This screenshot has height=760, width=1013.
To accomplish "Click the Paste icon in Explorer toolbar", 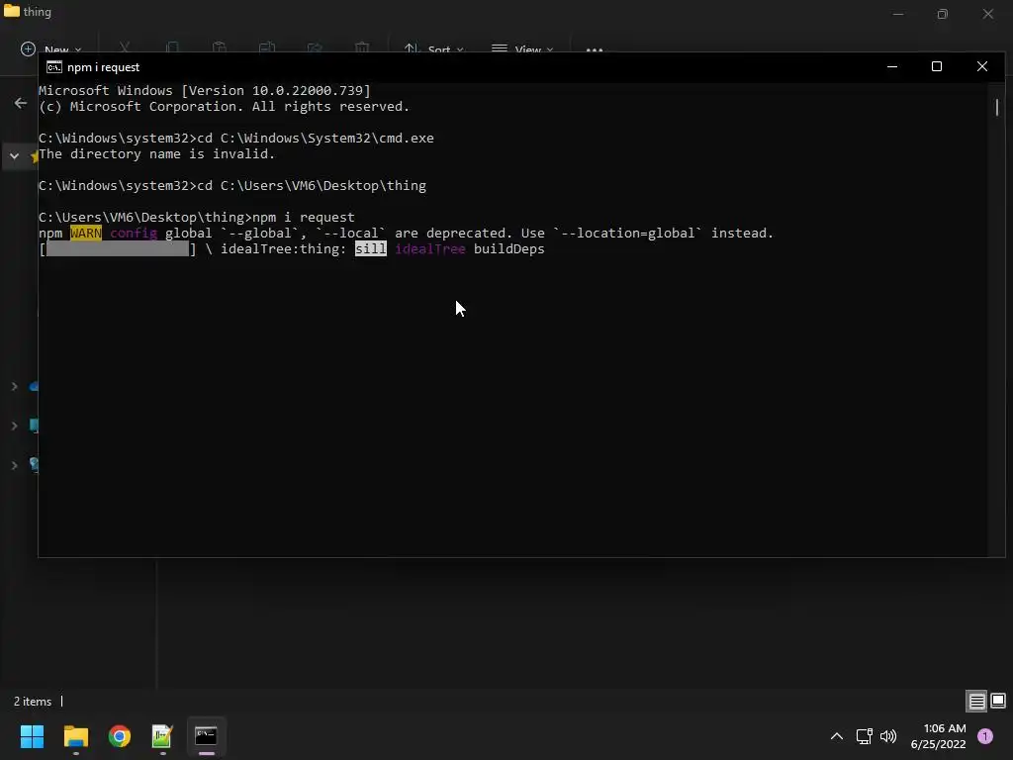I will (219, 48).
